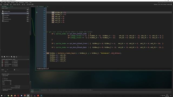Collapse the Layers panel dropdown arrow

click(28, 8)
